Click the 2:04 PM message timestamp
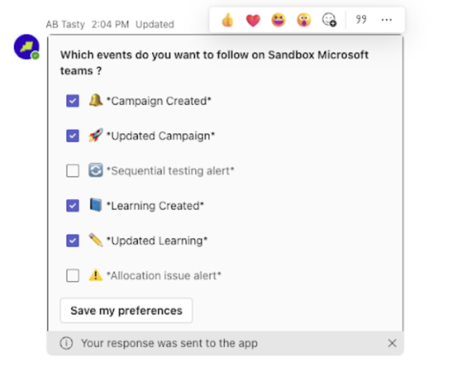The height and width of the screenshot is (373, 462). pyautogui.click(x=110, y=24)
